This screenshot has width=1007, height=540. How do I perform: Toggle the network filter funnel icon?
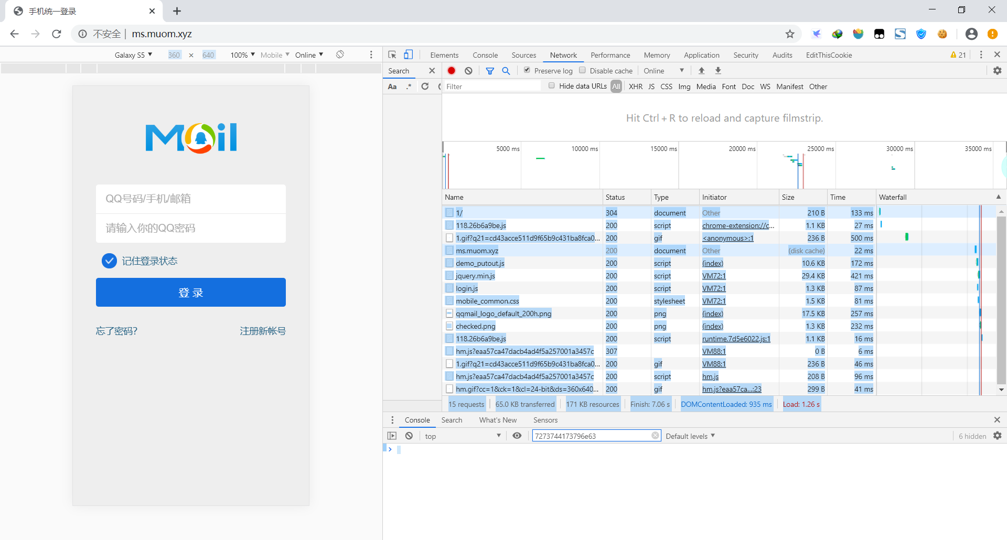click(490, 71)
